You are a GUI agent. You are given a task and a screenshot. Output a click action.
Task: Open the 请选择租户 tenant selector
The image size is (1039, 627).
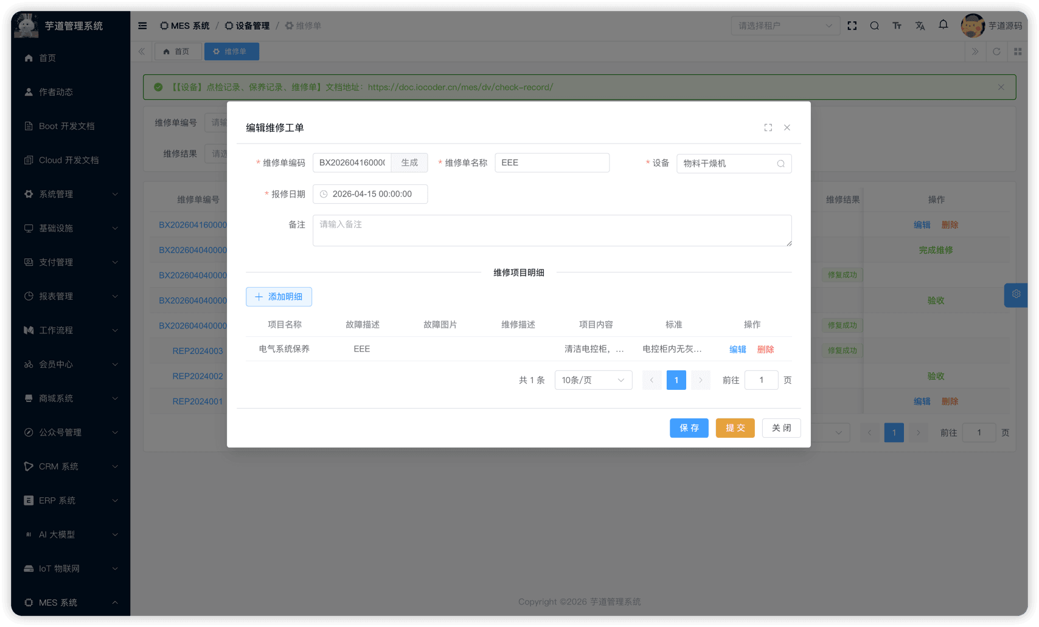pos(785,26)
